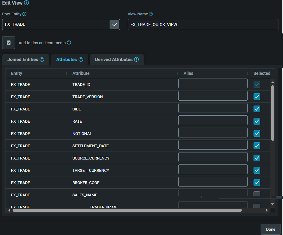Click the scroll right arrow of table

(267, 210)
